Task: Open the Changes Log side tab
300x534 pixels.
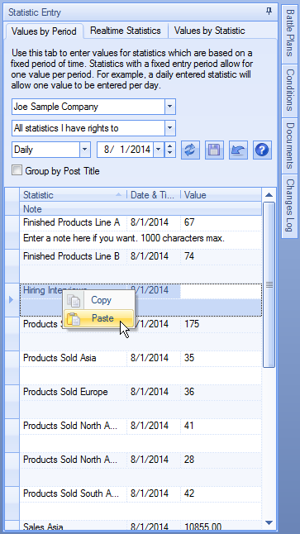Action: tap(289, 206)
